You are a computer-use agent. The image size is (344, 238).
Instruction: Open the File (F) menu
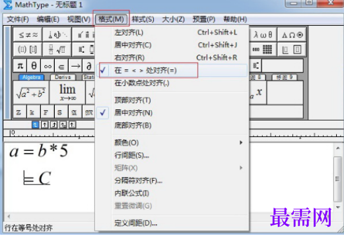(18, 19)
